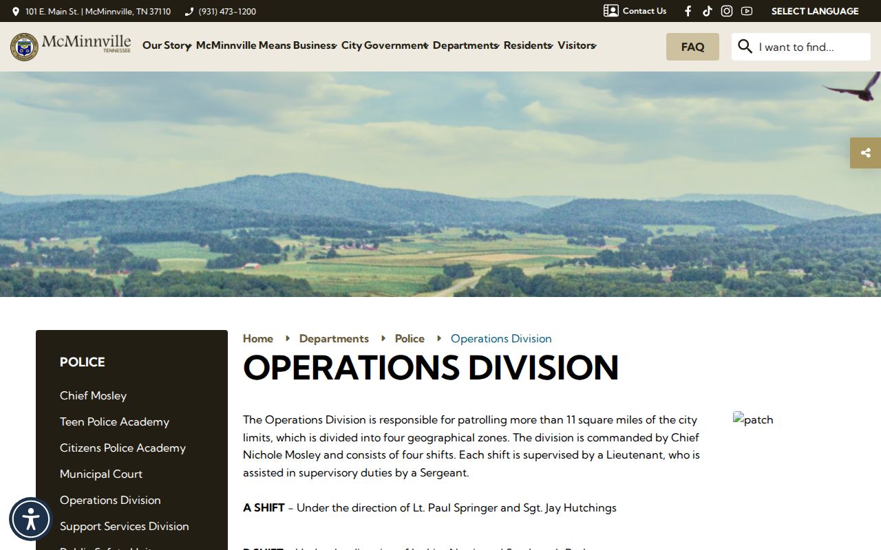Screen dimensions: 881x550
Task: Click the FAQ button
Action: point(692,47)
